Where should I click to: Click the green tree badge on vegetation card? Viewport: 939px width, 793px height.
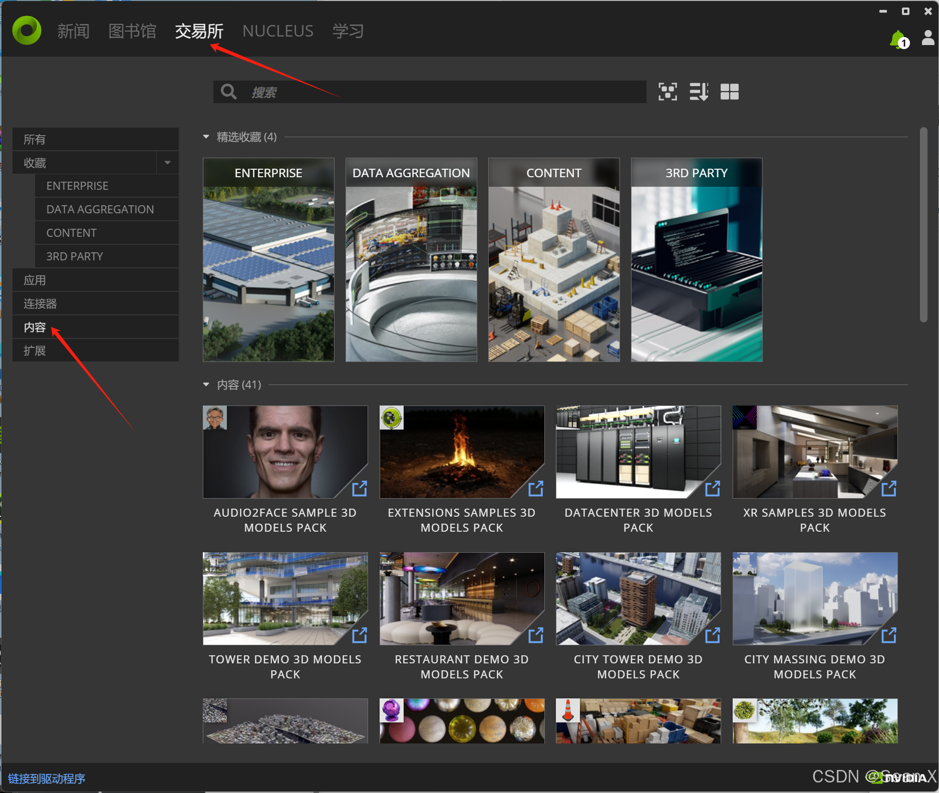745,710
